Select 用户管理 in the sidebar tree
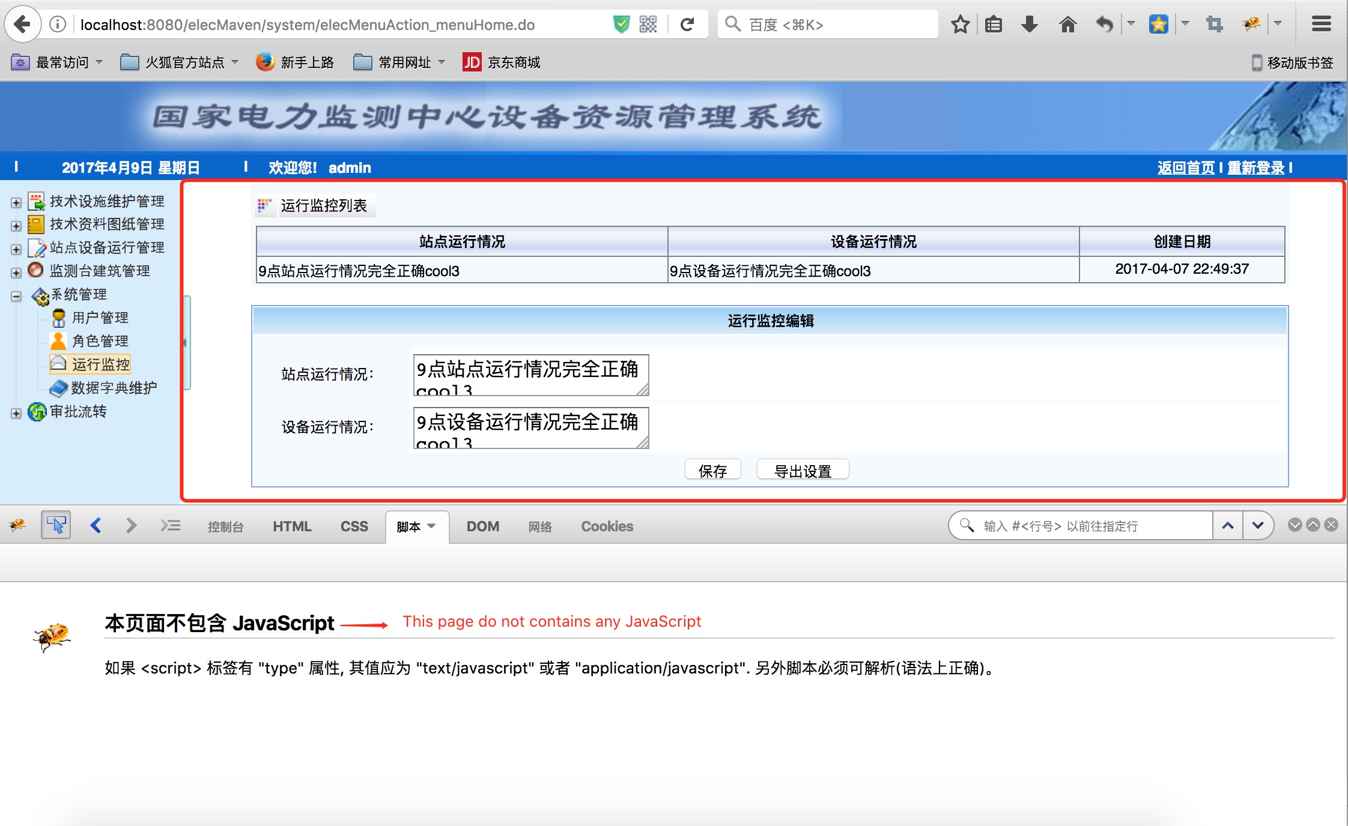This screenshot has width=1348, height=826. coord(100,318)
